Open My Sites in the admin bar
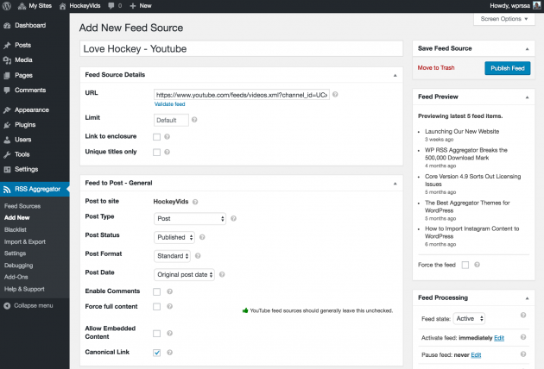 tap(35, 6)
